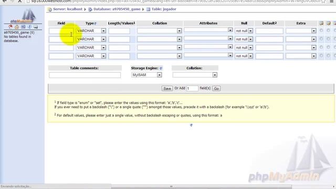
Task: Open the table Collation dropdown below the fields
Action: pyautogui.click(x=195, y=75)
